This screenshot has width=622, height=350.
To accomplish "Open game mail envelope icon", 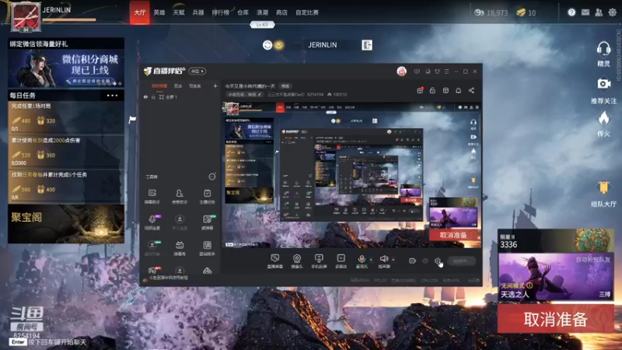I will click(585, 12).
